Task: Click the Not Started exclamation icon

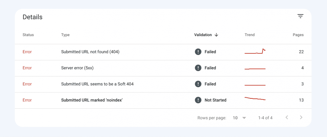Action: click(198, 100)
